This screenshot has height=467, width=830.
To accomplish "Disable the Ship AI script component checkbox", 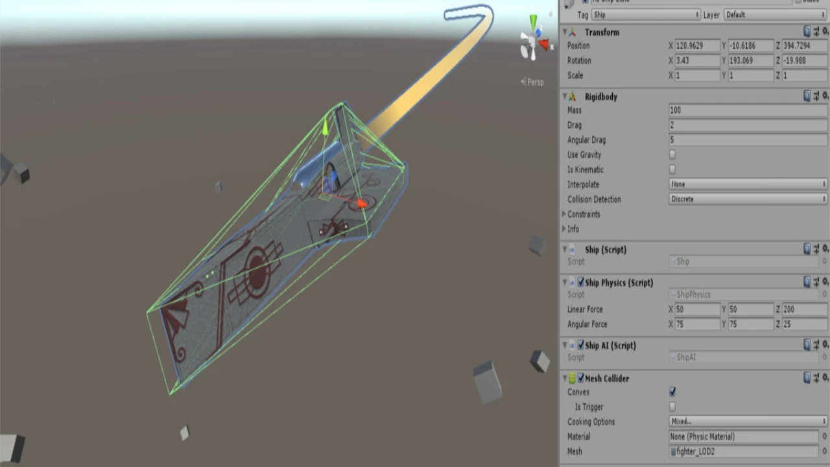I will click(x=581, y=346).
